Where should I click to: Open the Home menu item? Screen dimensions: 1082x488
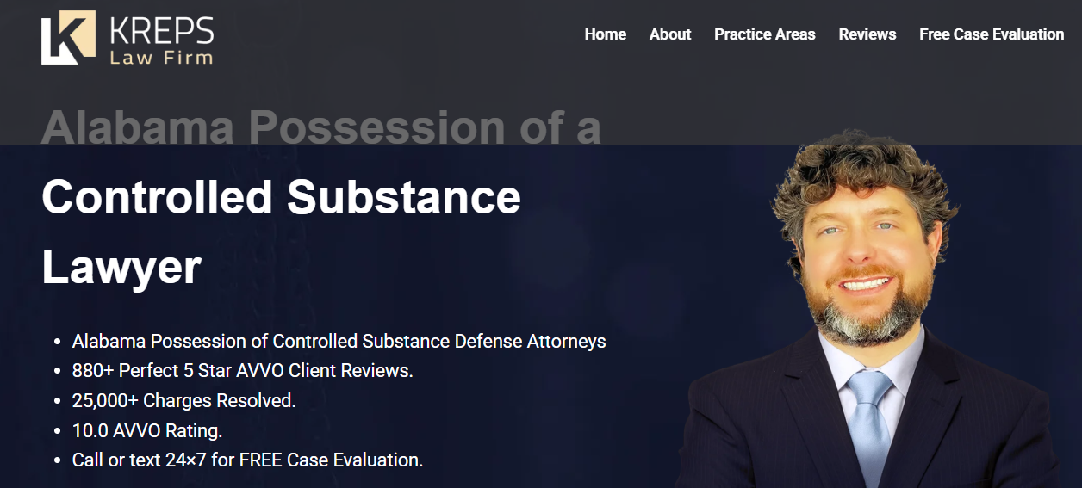click(x=605, y=34)
